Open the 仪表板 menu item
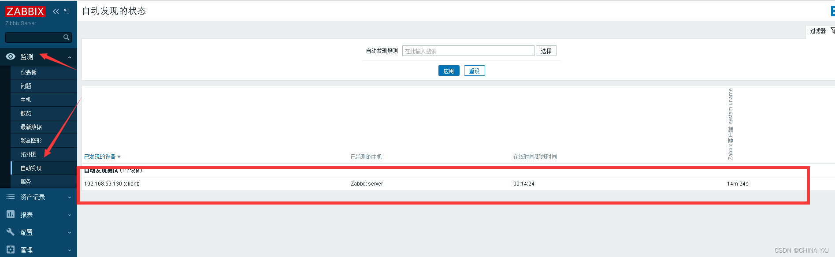The width and height of the screenshot is (835, 257). (29, 72)
